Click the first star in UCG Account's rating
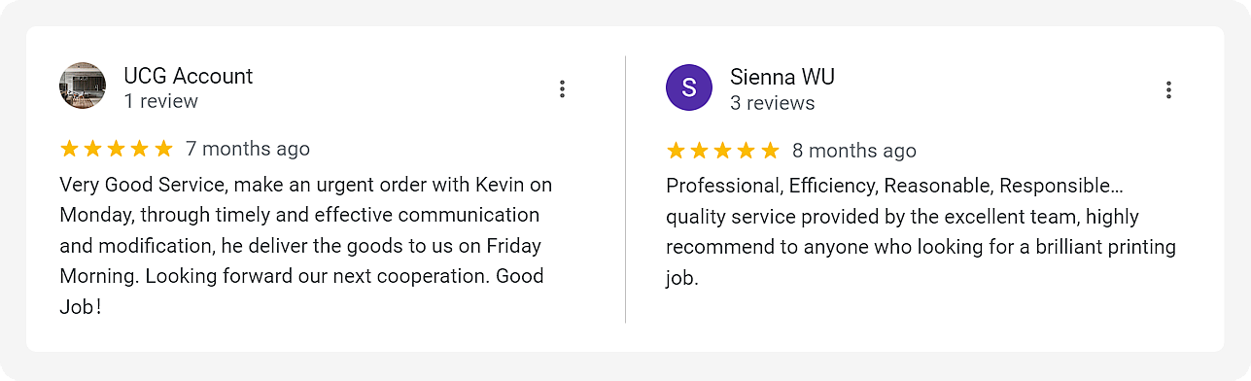Screen dimensions: 1251x381 point(69,149)
